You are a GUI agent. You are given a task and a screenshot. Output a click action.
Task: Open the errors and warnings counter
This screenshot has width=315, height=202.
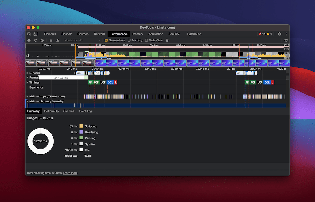[x=265, y=34]
